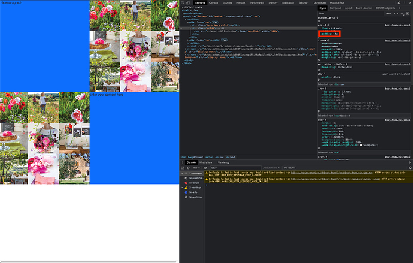The image size is (413, 263).
Task: Open color picker for color #212529
Action: 332,137
